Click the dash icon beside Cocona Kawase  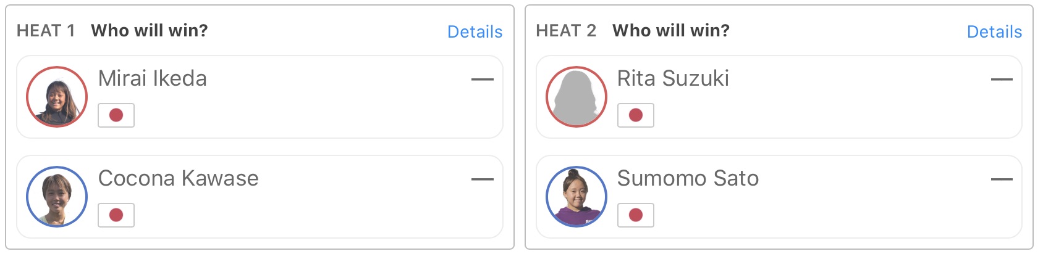click(482, 179)
